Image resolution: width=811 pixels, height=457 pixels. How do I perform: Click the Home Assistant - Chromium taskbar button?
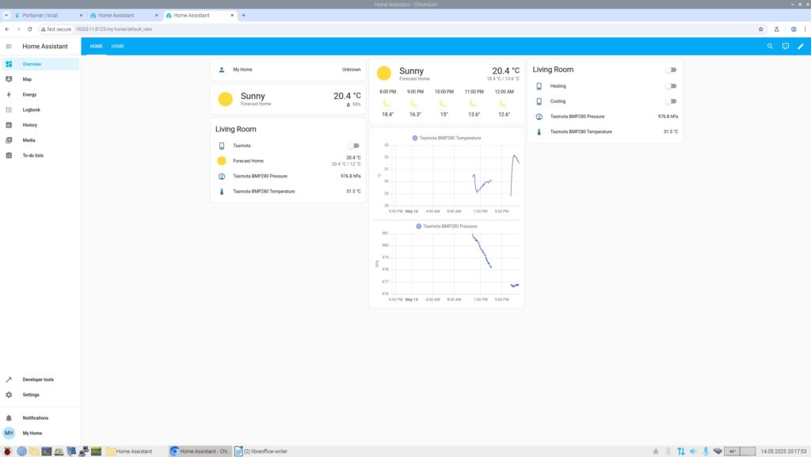[200, 451]
